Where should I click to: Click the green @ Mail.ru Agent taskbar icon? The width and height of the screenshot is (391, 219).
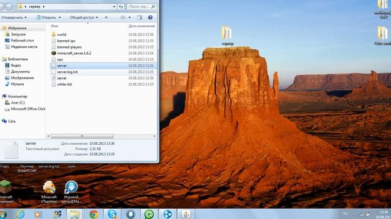(149, 214)
